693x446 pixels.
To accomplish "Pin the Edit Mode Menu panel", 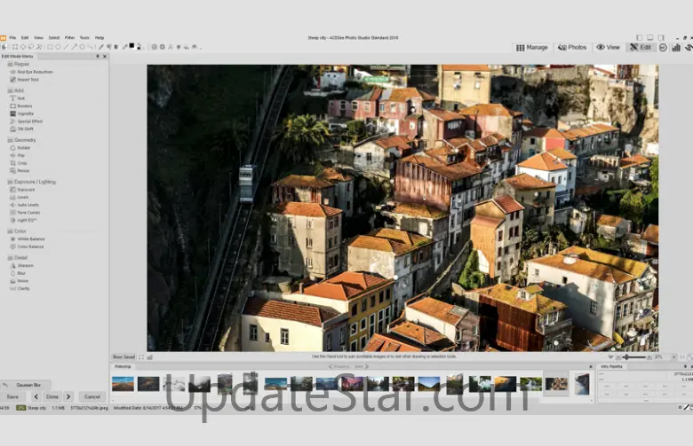I will [x=97, y=57].
